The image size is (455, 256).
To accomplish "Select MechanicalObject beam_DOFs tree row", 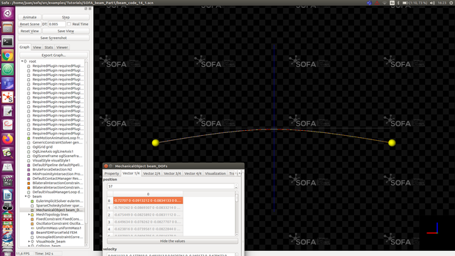I will click(52, 210).
